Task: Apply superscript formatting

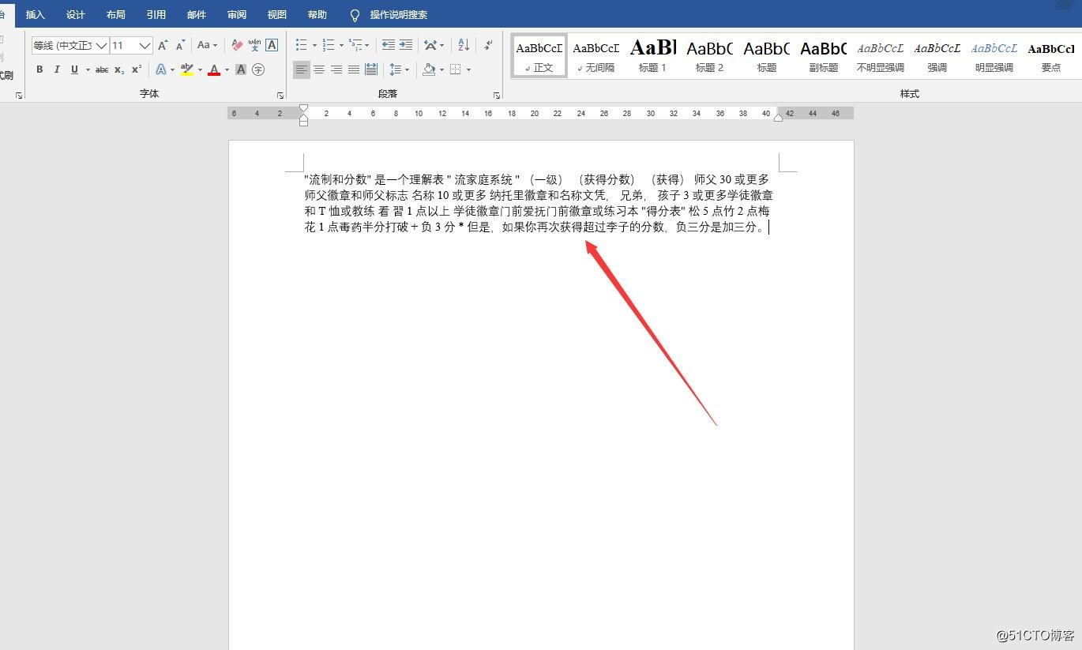Action: [x=137, y=70]
